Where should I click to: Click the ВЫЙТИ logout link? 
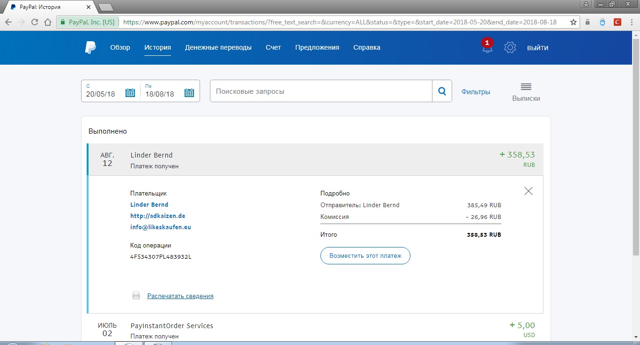click(537, 48)
